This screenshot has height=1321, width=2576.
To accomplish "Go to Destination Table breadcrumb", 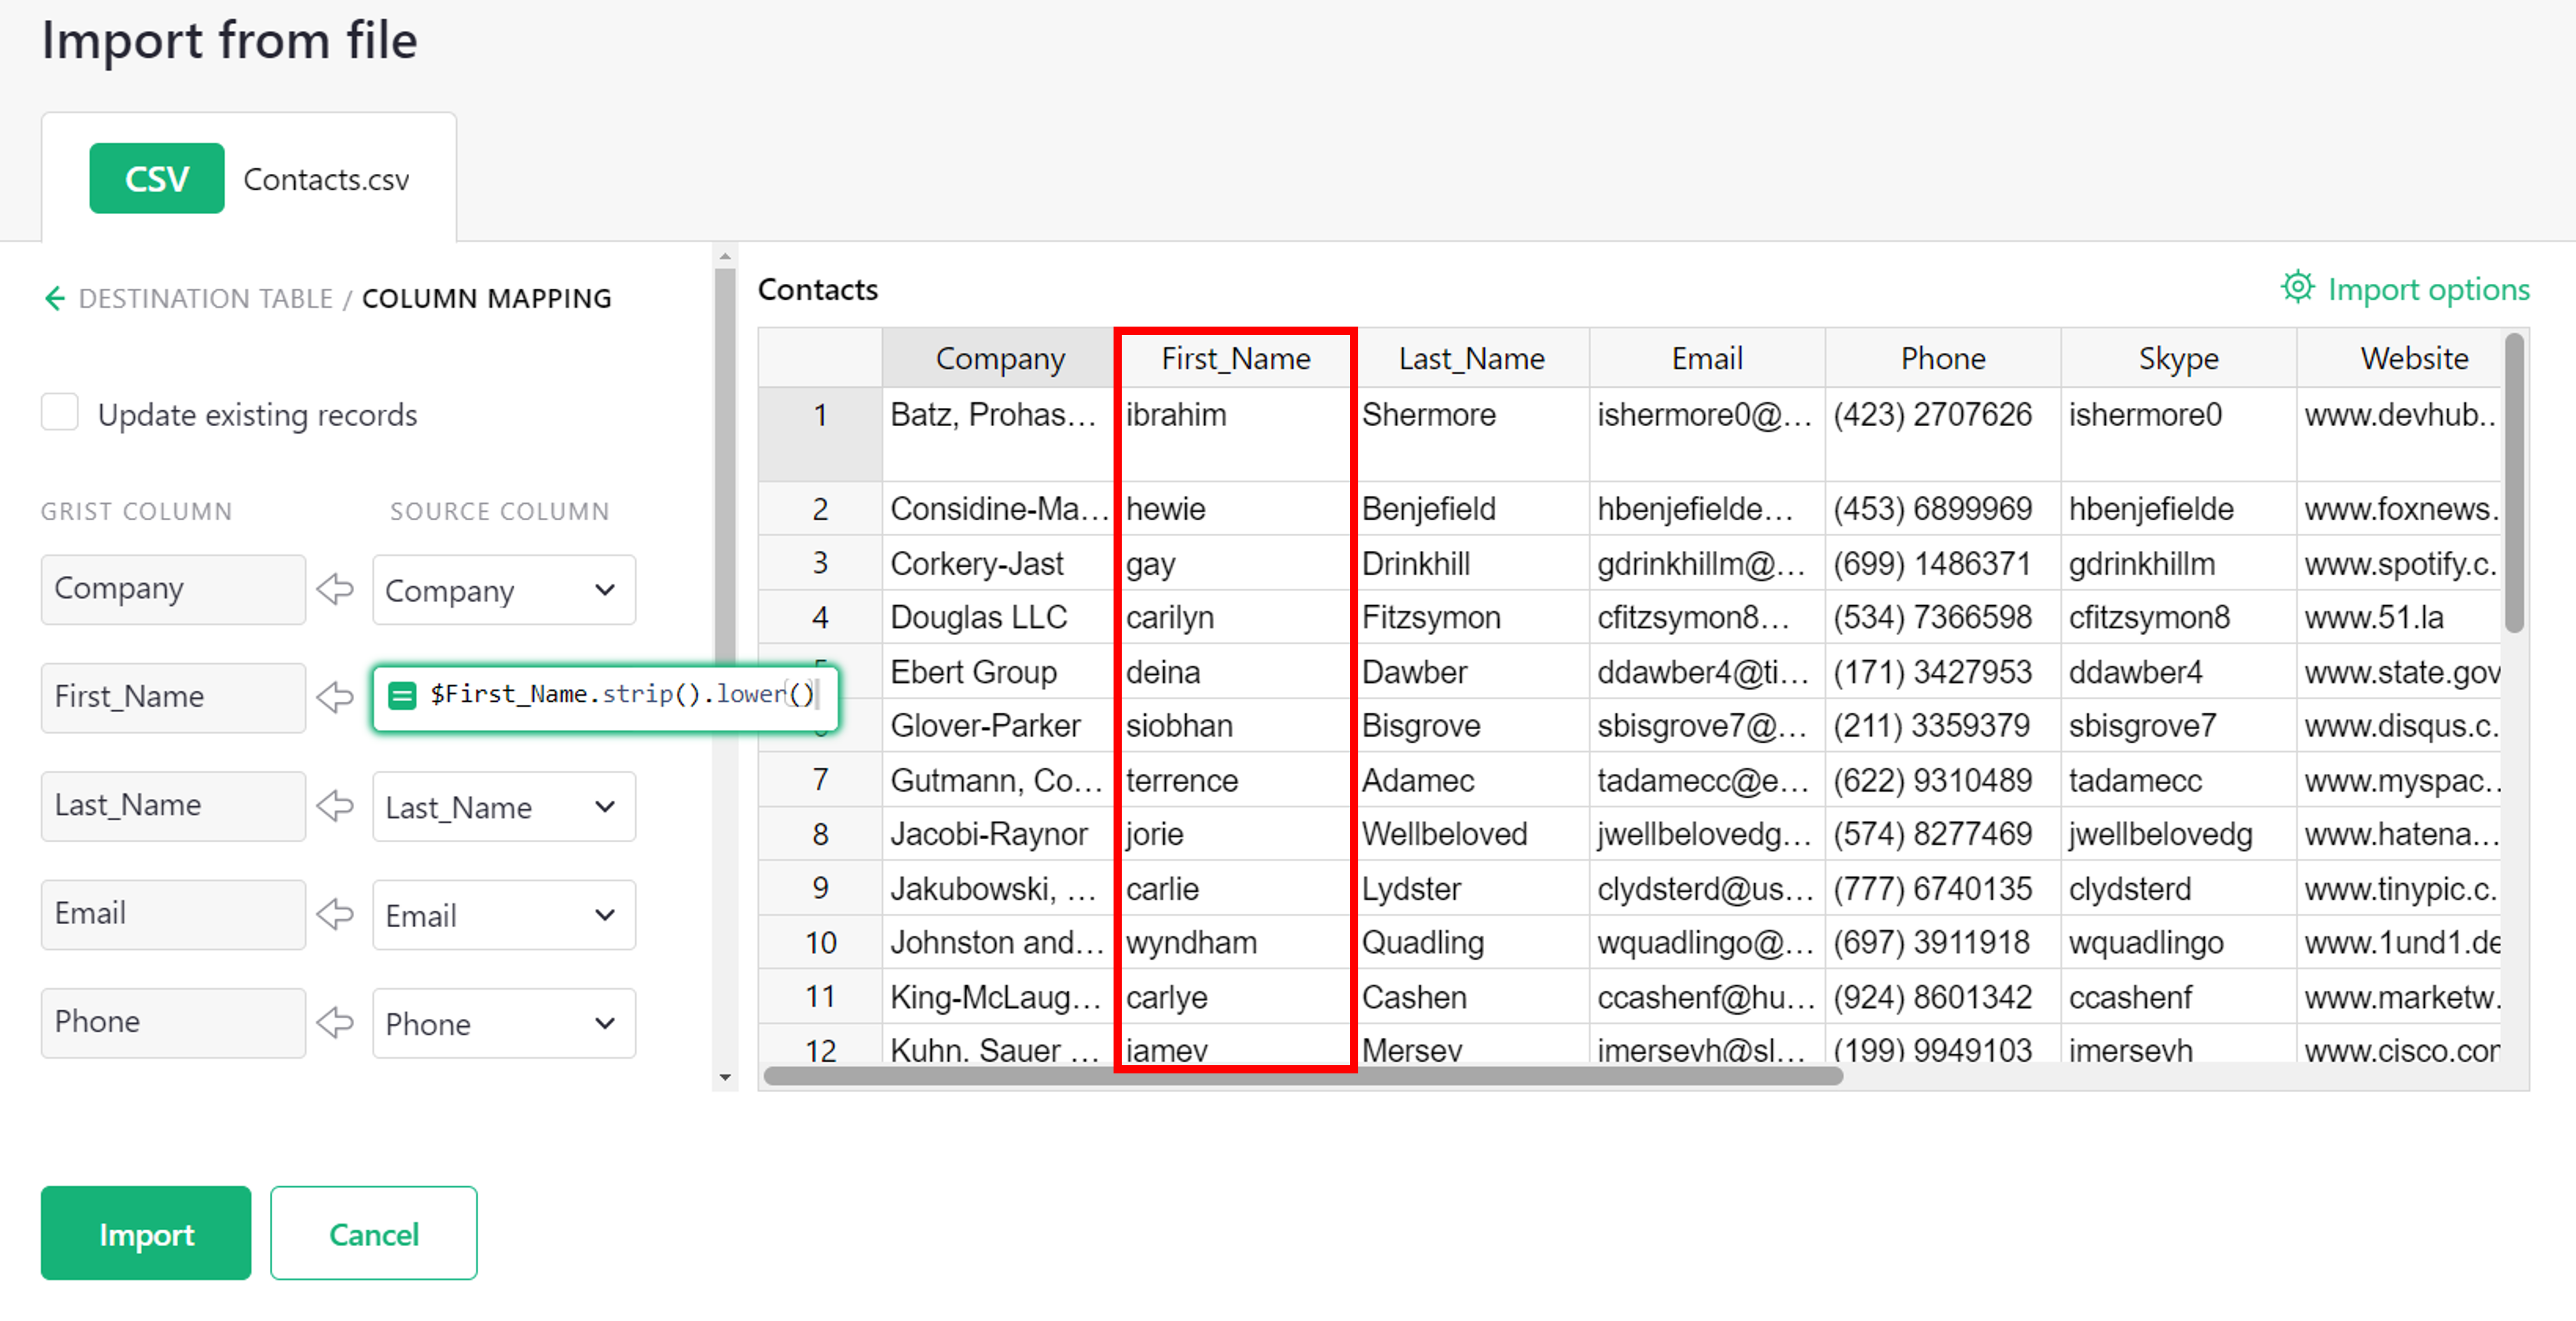I will [x=205, y=298].
